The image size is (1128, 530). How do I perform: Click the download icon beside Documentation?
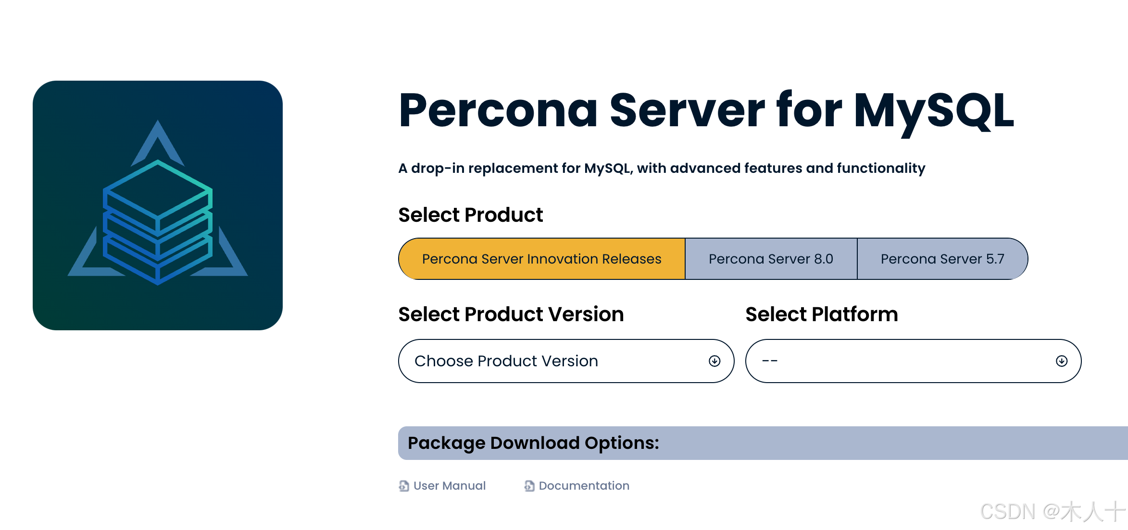[x=529, y=486]
